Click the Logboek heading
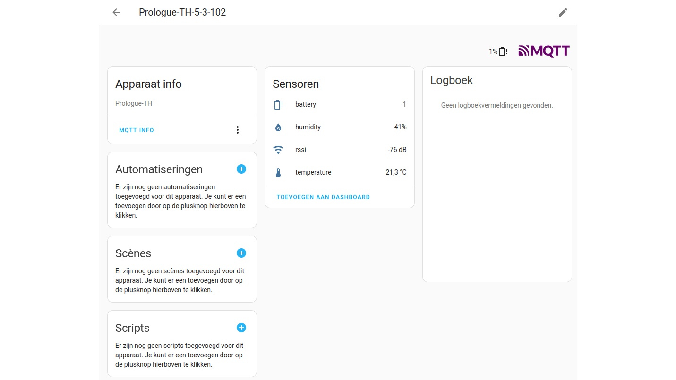The height and width of the screenshot is (380, 676). (452, 80)
